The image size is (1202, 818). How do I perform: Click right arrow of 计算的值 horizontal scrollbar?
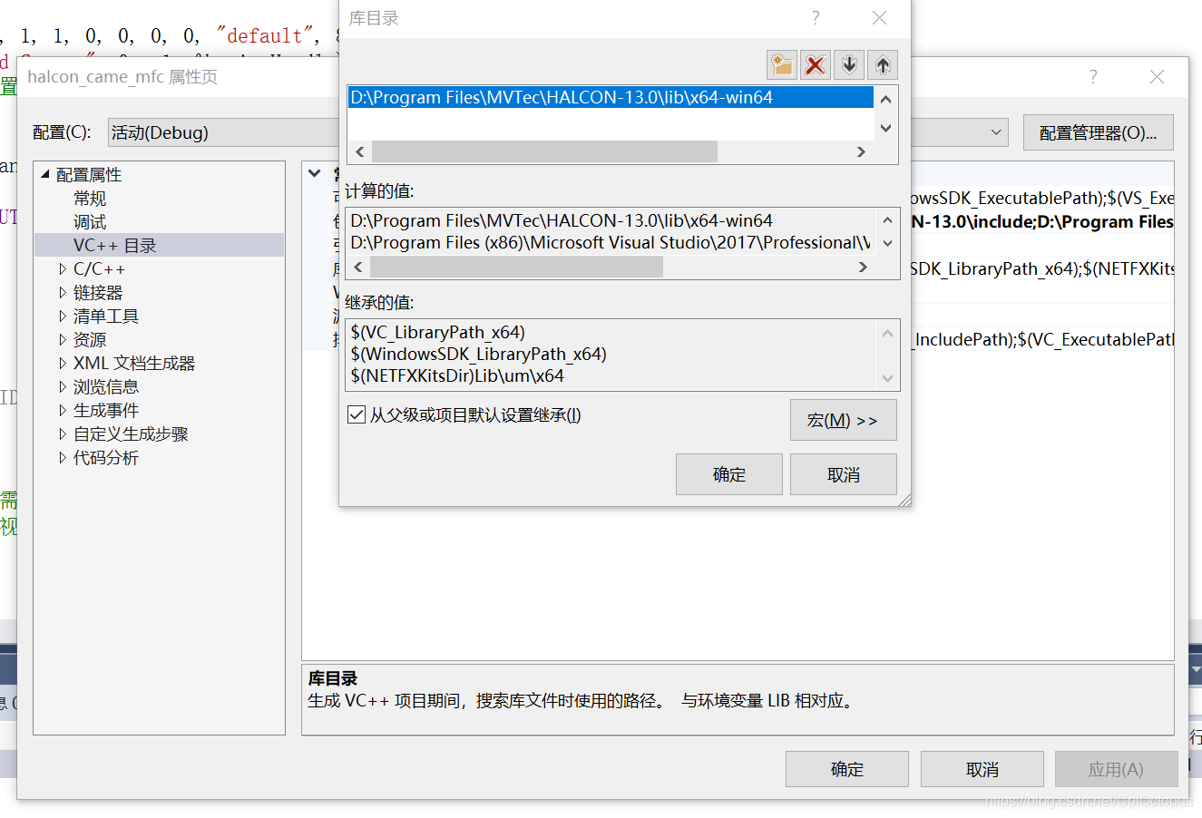point(863,267)
